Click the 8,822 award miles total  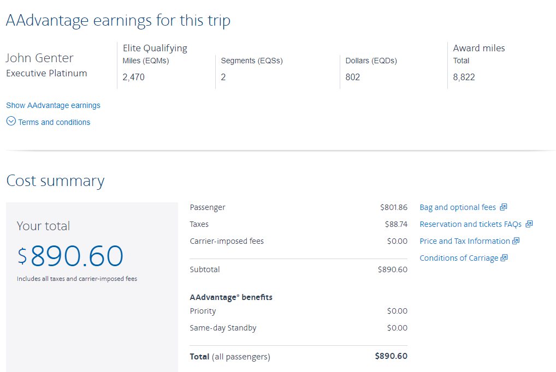tap(464, 77)
